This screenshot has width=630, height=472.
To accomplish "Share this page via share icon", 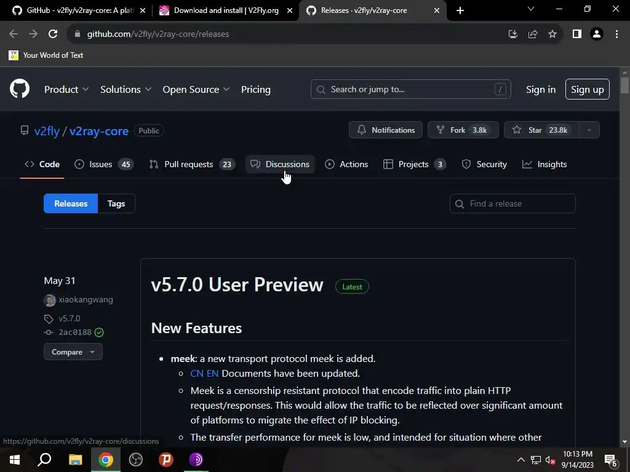I will click(533, 34).
